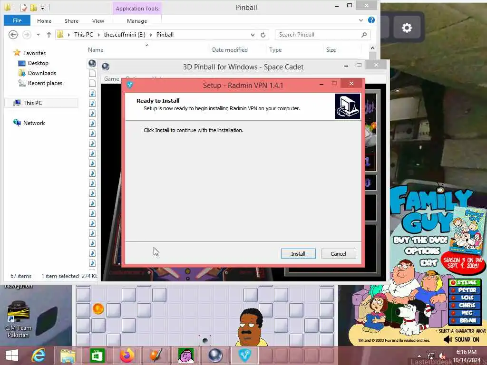Sort files by Name column
Screen dimensions: 487x365
tap(95, 49)
